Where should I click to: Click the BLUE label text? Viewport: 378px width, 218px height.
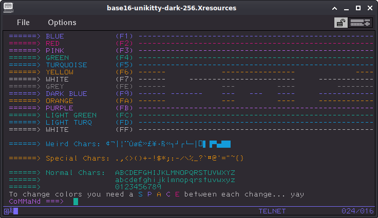[55, 36]
